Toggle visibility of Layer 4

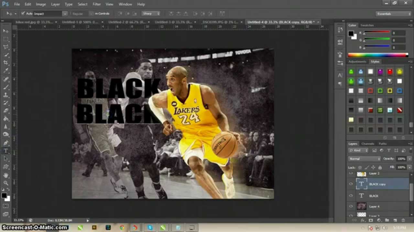tap(351, 206)
